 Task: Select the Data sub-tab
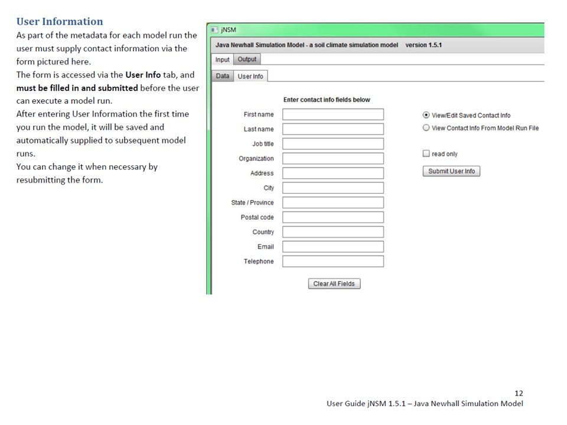(x=223, y=76)
